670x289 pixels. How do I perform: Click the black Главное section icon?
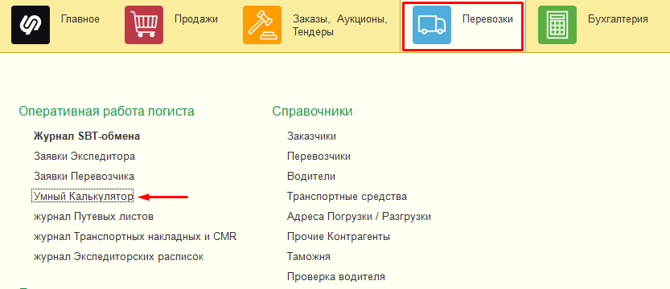(x=31, y=25)
